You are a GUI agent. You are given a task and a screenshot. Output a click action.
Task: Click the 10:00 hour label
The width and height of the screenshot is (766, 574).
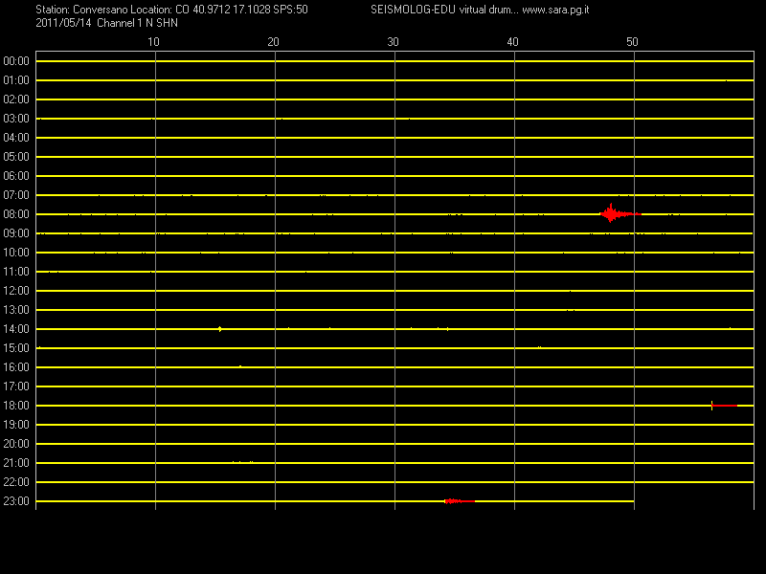16,253
